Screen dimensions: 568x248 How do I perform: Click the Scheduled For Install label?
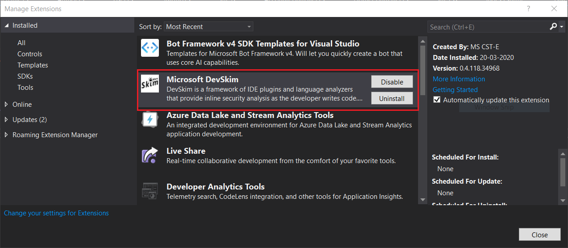465,157
